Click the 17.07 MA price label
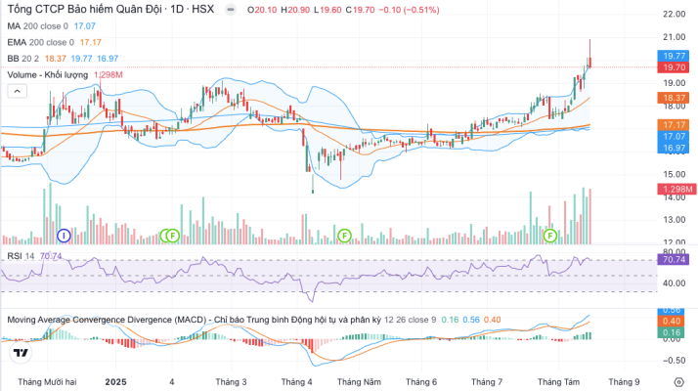The width and height of the screenshot is (698, 391). click(x=673, y=136)
